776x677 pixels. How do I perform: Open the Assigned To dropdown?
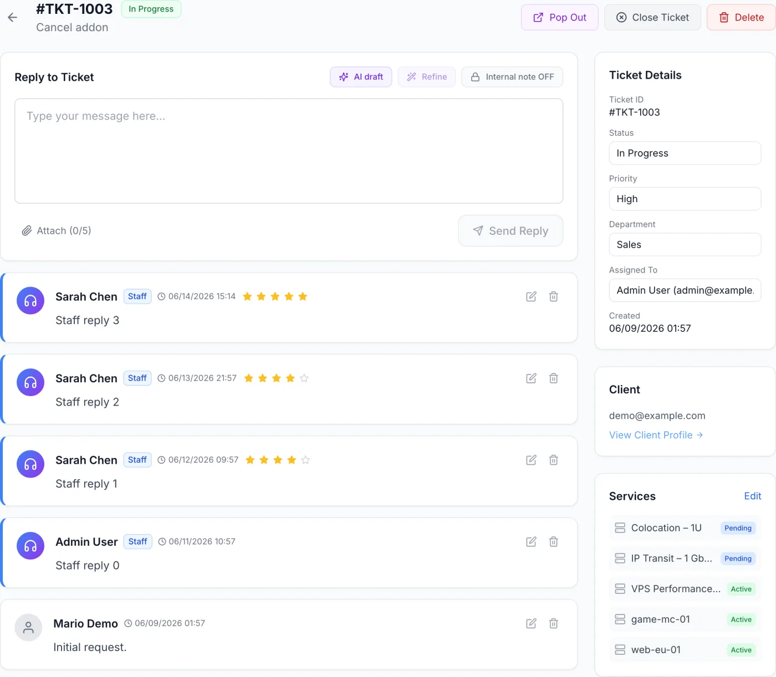pos(685,290)
